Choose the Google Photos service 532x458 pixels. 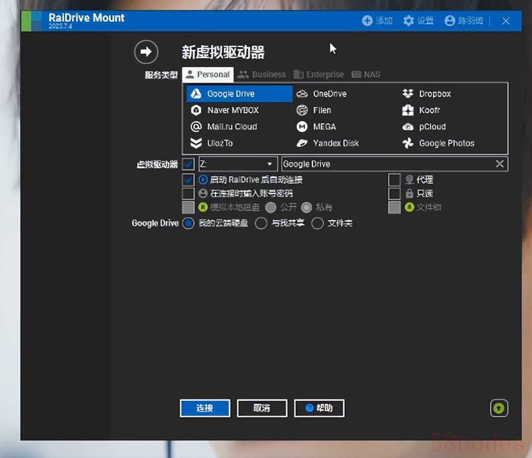pyautogui.click(x=408, y=143)
